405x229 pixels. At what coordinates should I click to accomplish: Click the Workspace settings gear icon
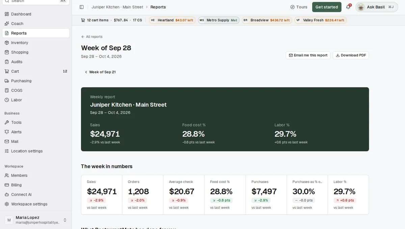pos(7,204)
